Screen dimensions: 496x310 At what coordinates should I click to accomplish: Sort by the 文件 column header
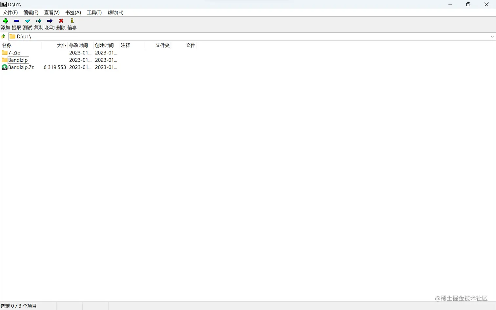point(184,45)
